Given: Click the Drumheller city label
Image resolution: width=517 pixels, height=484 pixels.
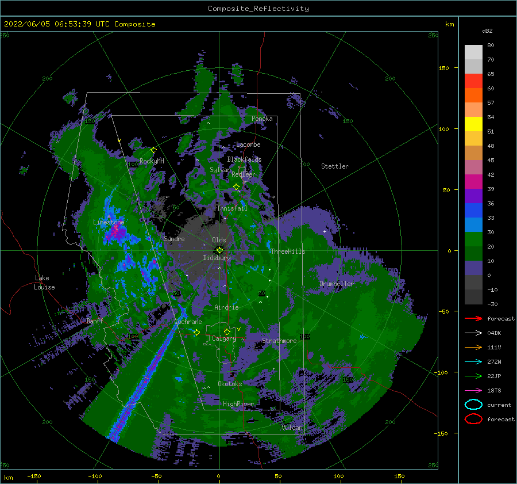Looking at the screenshot, I should click(336, 284).
